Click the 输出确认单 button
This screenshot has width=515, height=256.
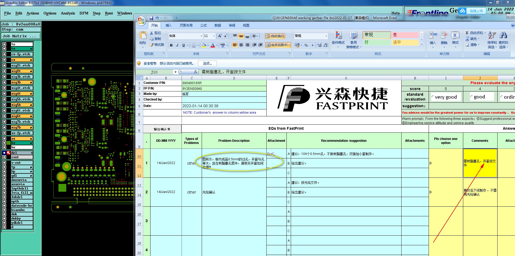(x=162, y=129)
